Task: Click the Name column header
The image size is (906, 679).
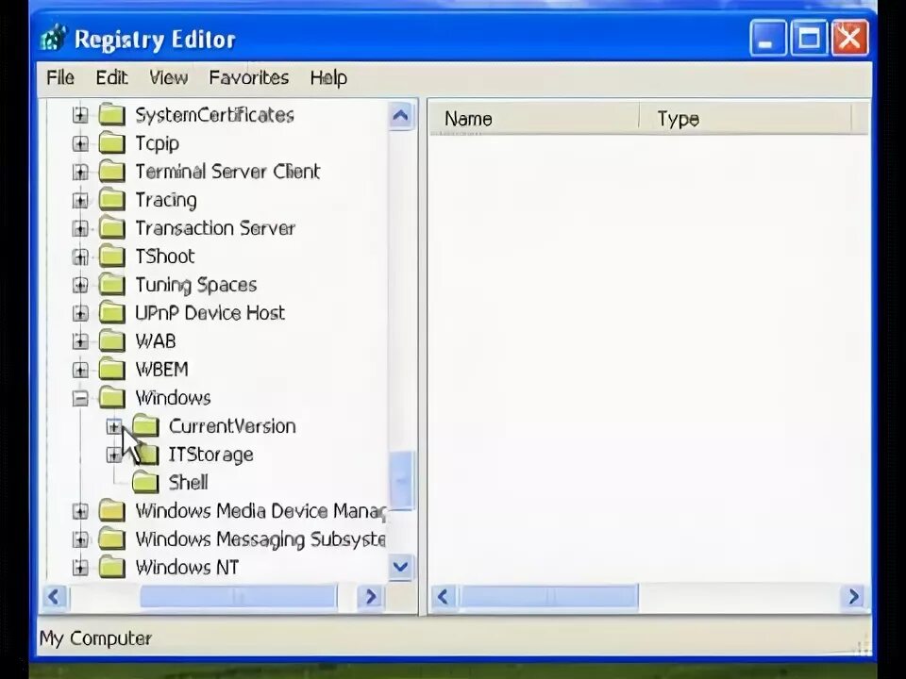Action: 534,119
